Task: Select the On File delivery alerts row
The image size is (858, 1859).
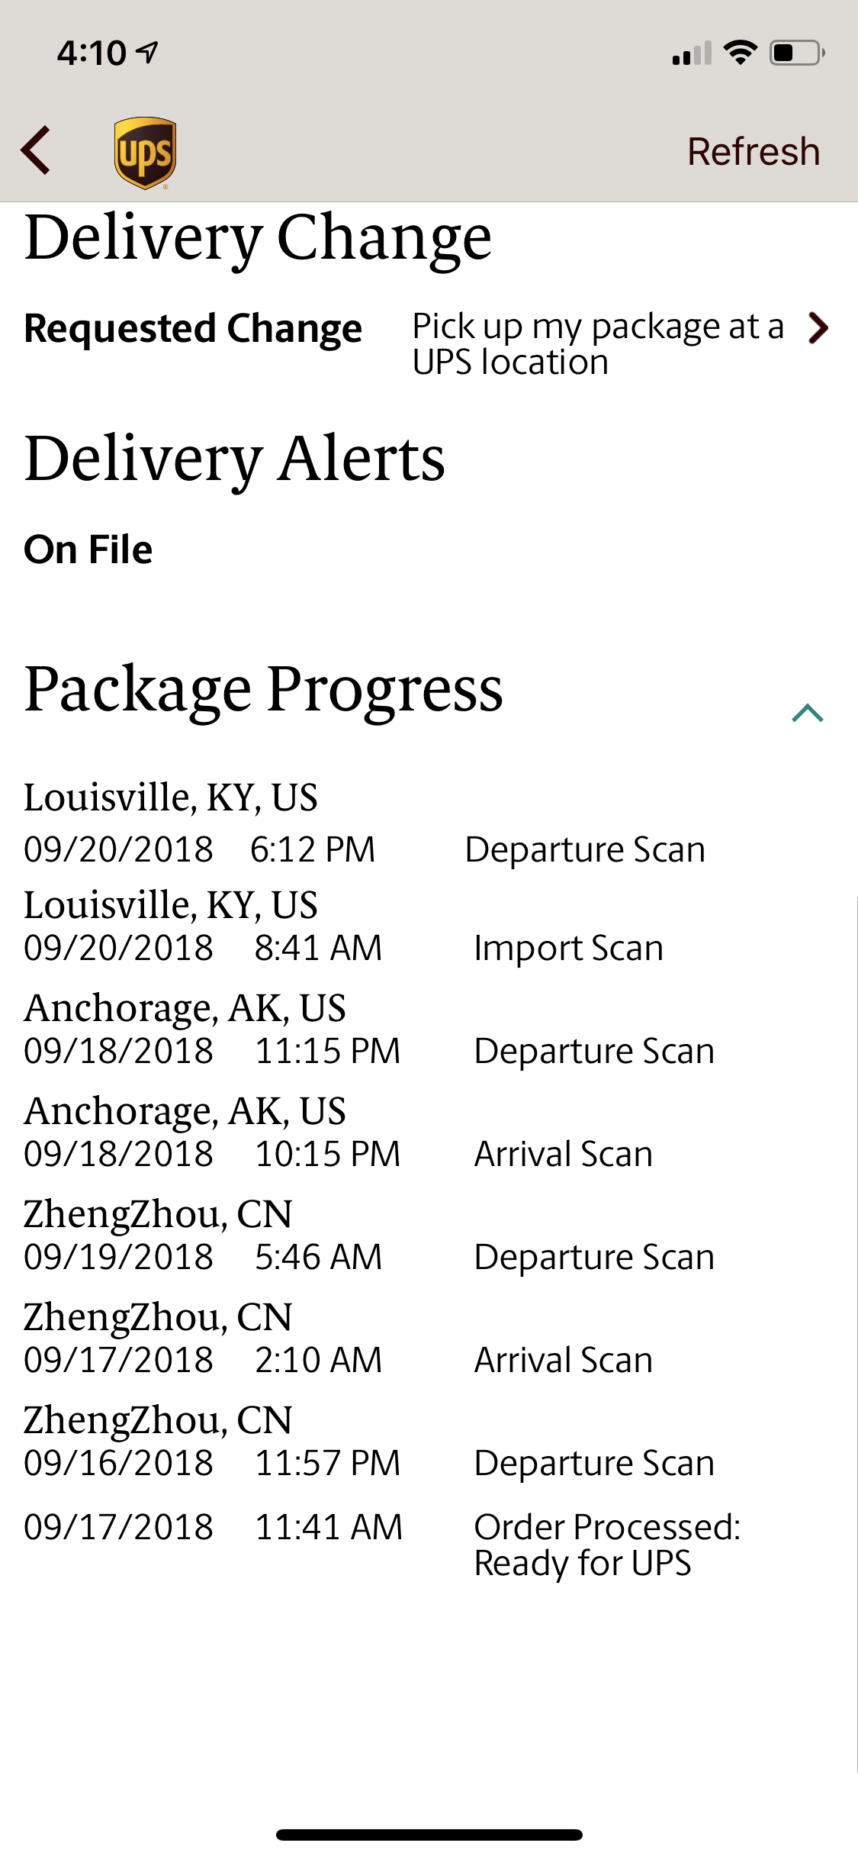Action: pyautogui.click(x=88, y=549)
